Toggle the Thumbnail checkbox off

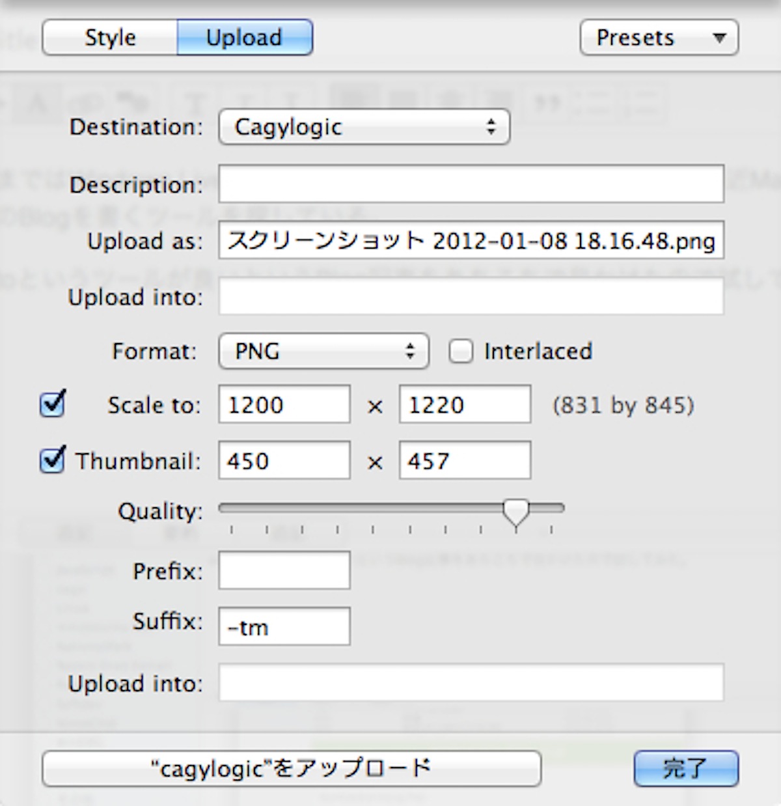click(53, 460)
